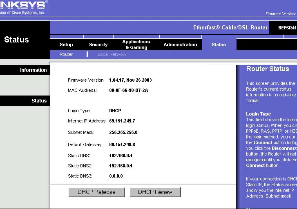Image resolution: width=297 pixels, height=209 pixels.
Task: Click the Router Status help heading
Action: coord(268,69)
